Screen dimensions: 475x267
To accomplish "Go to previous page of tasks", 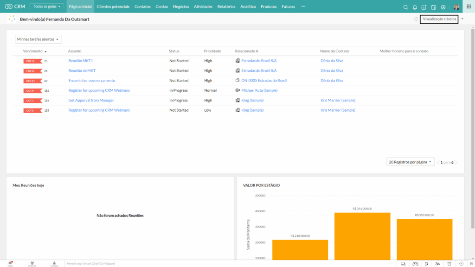I will coord(438,162).
